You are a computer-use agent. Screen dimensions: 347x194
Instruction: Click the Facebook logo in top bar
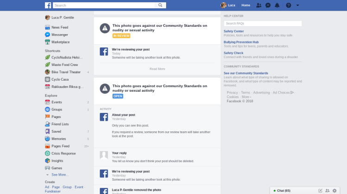(48, 5)
